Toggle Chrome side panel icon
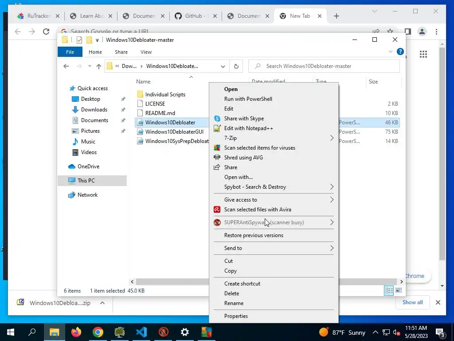 (408, 32)
